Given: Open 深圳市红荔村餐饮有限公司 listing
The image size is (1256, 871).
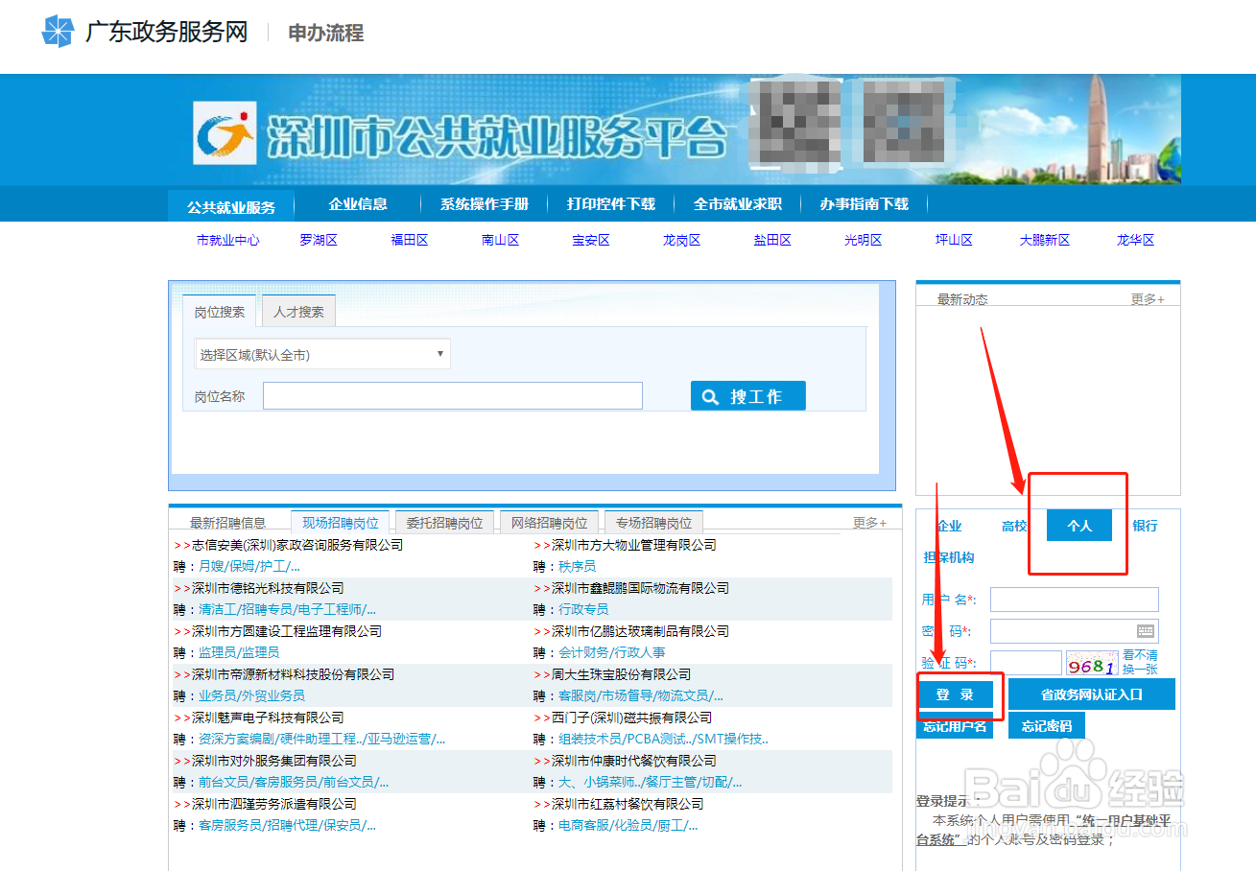Looking at the screenshot, I should point(628,804).
